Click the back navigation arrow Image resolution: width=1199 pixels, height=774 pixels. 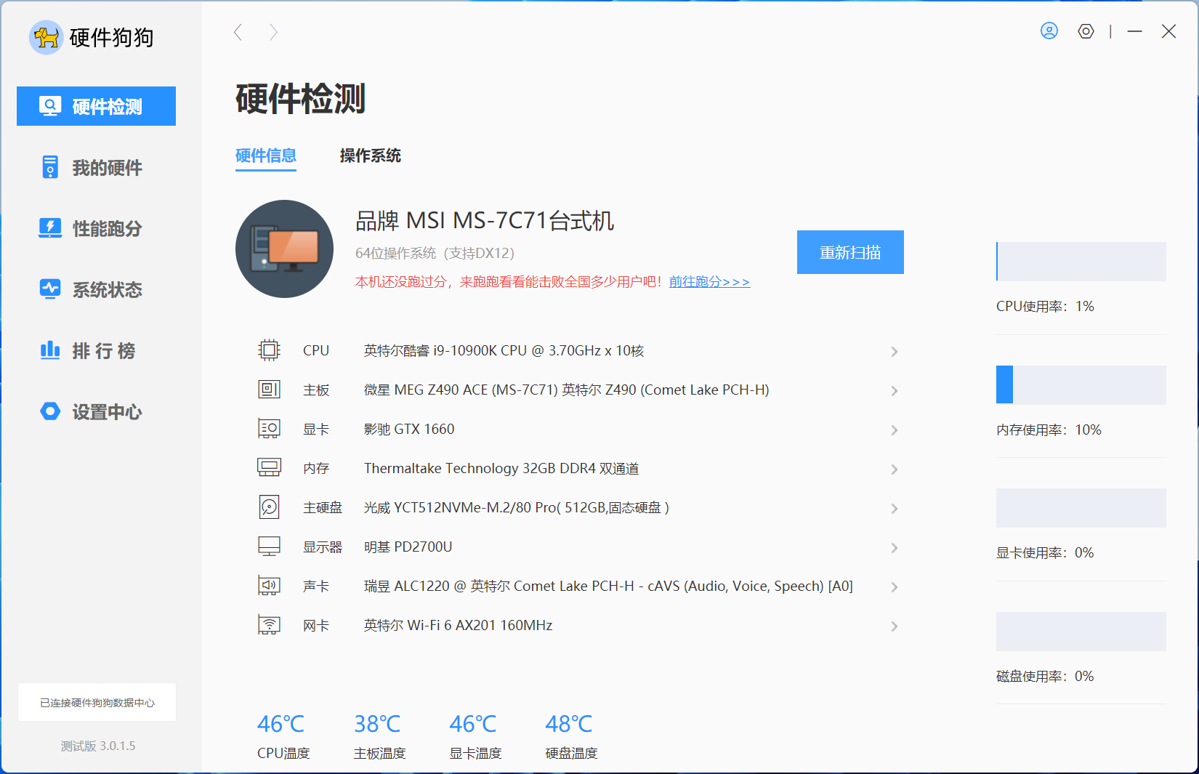[x=238, y=32]
